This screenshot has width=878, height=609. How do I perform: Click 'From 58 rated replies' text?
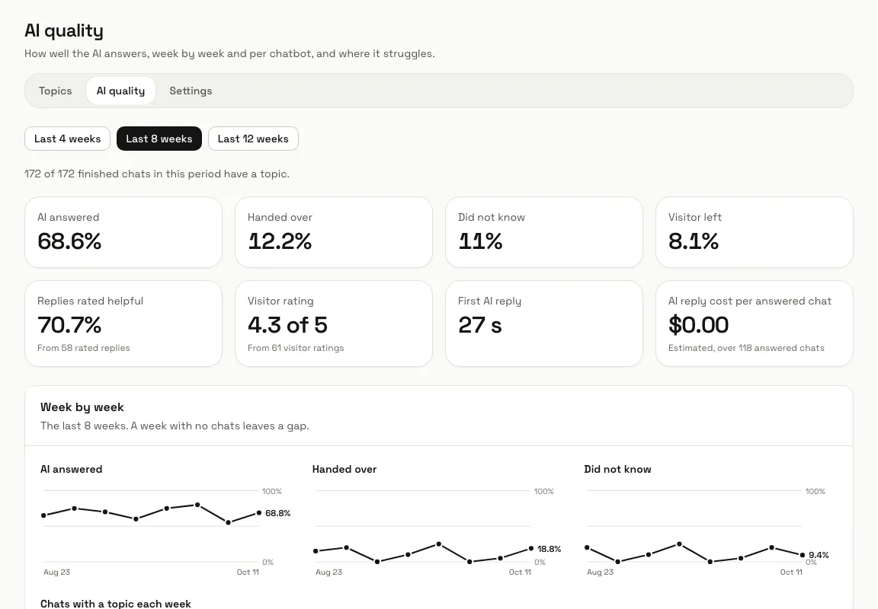[x=83, y=348]
